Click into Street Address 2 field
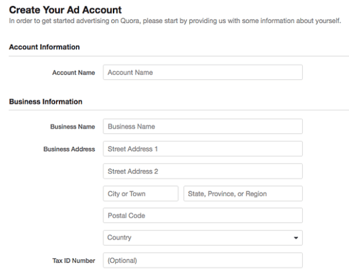The width and height of the screenshot is (349, 277). pyautogui.click(x=203, y=171)
